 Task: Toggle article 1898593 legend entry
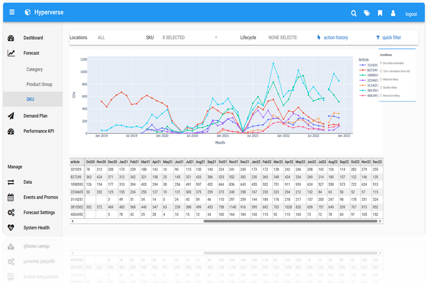[369, 75]
